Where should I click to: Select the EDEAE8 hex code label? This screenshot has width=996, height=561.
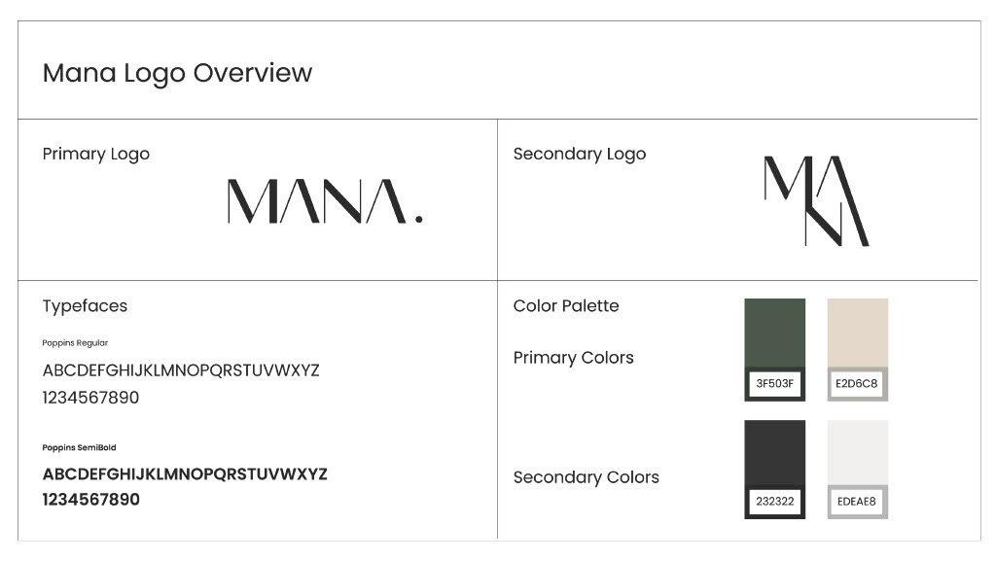point(857,502)
